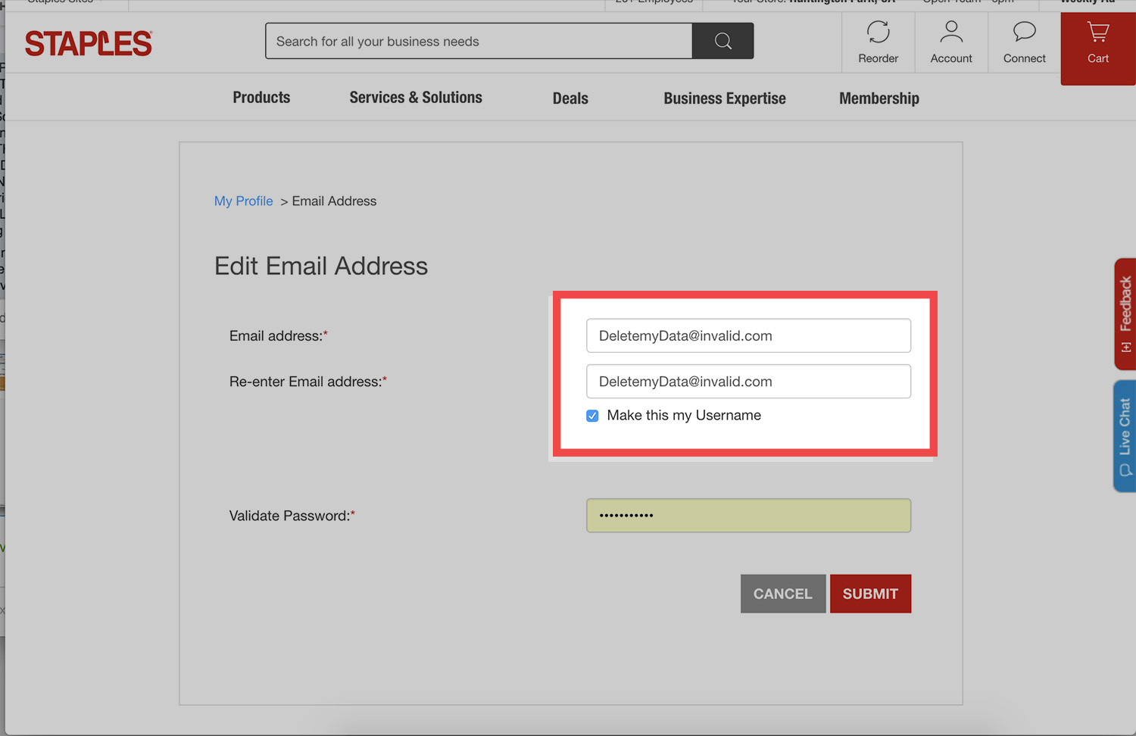Image resolution: width=1136 pixels, height=736 pixels.
Task: Open the Business Expertise menu
Action: pyautogui.click(x=725, y=98)
